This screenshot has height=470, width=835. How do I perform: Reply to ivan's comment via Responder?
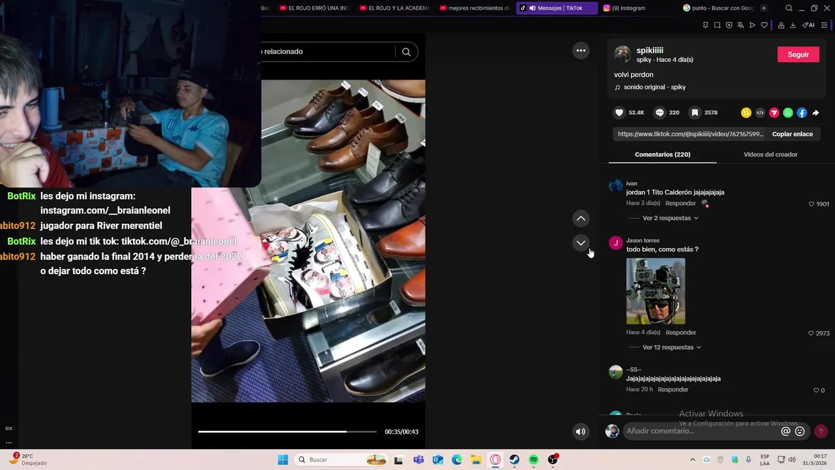tap(680, 204)
